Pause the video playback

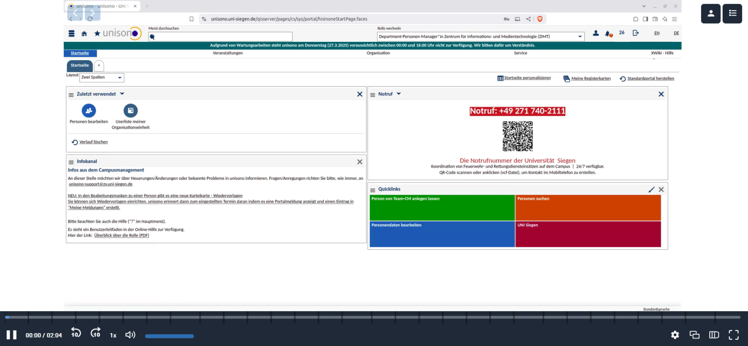coord(12,335)
